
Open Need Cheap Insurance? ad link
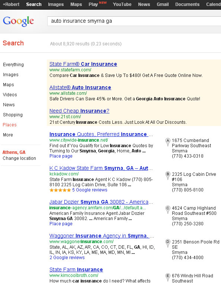[x=79, y=111]
